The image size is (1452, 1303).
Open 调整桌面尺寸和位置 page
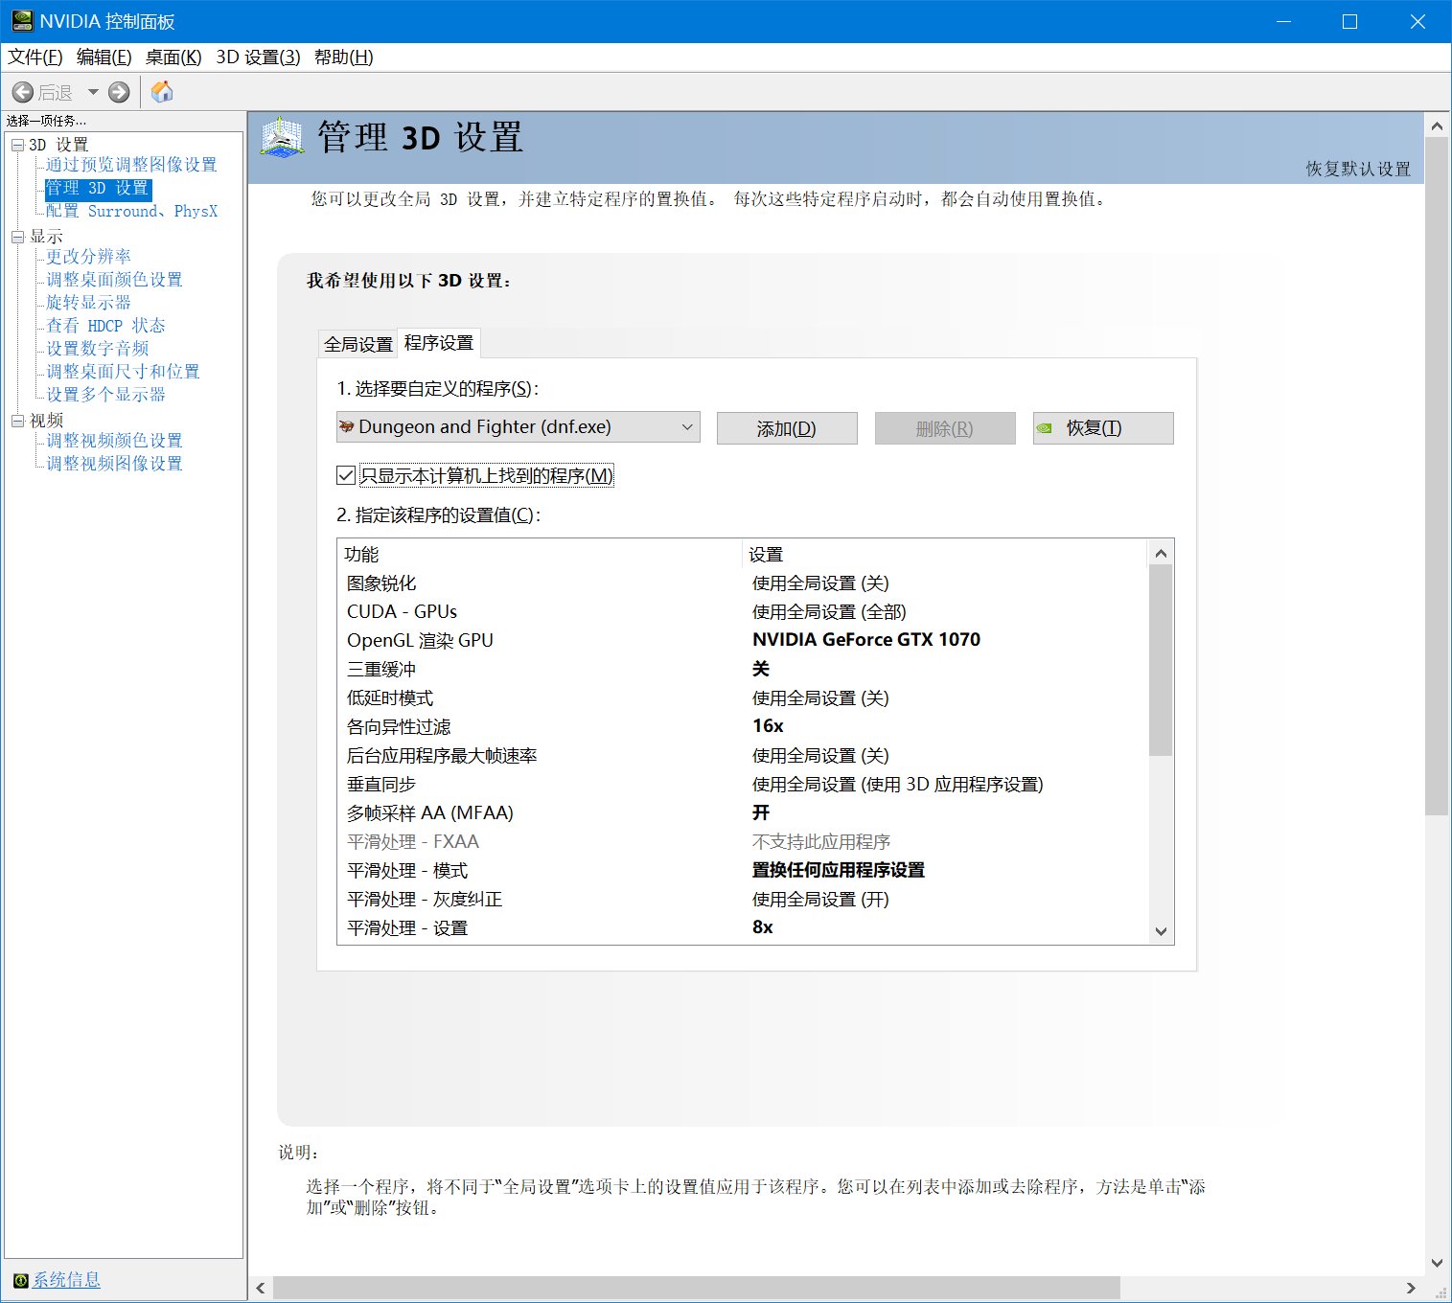pyautogui.click(x=123, y=372)
